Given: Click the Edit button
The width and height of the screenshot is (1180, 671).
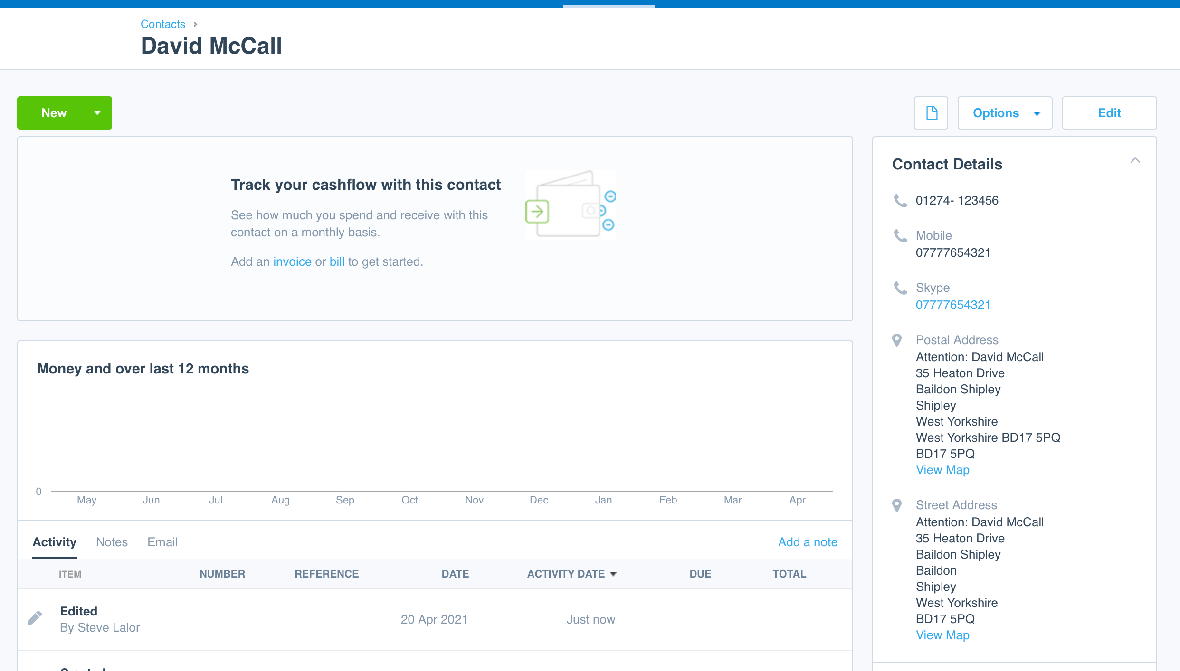Looking at the screenshot, I should click(1109, 113).
